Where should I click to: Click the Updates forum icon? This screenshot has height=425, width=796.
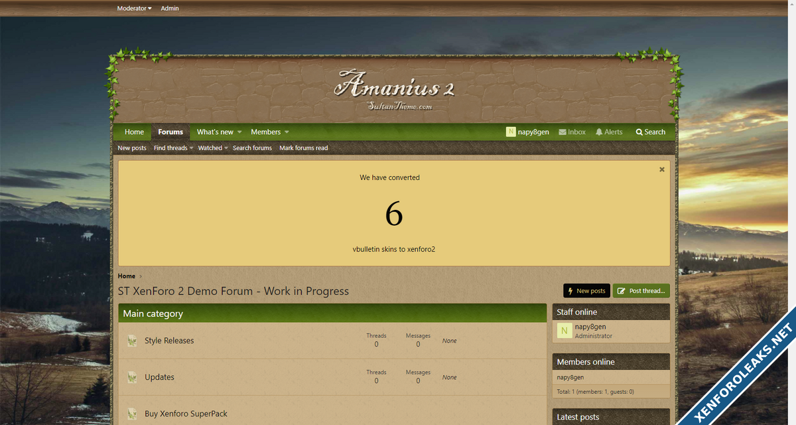click(132, 377)
